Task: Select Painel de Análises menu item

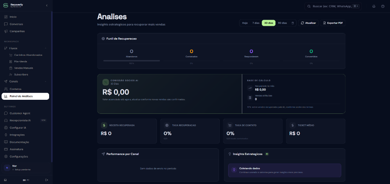Action: pos(26,96)
